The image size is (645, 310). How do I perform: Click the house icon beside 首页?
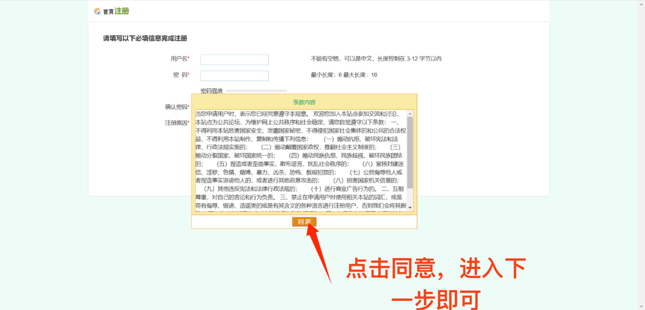tap(97, 11)
